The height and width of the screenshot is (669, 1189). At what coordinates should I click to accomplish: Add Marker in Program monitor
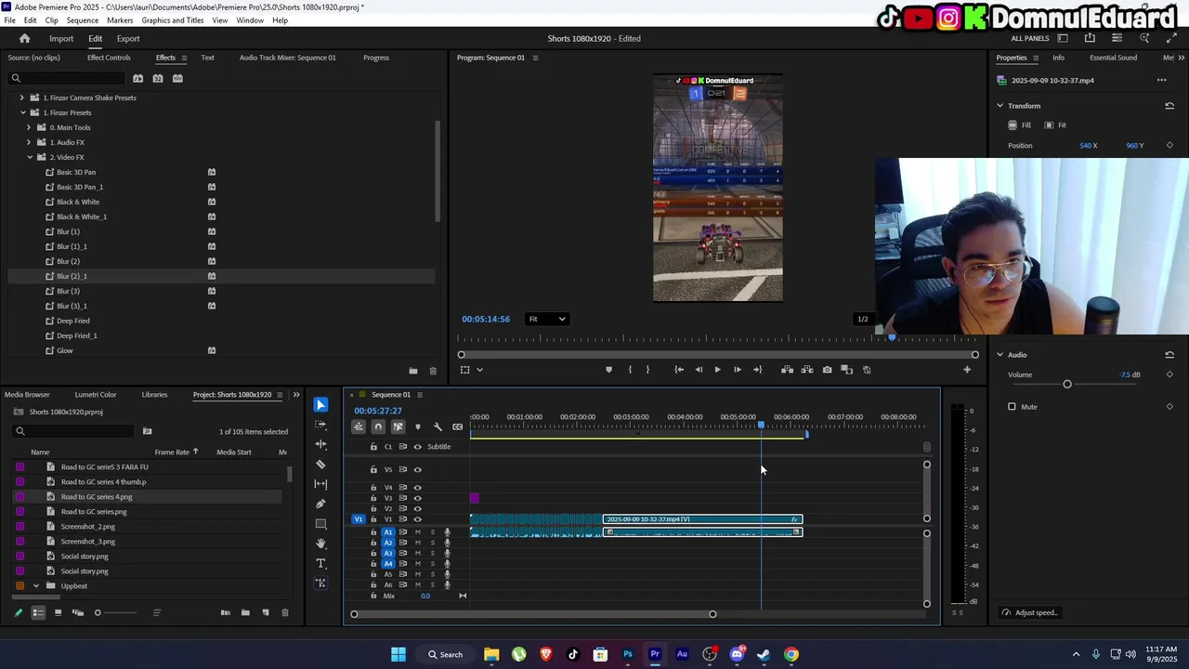[608, 370]
